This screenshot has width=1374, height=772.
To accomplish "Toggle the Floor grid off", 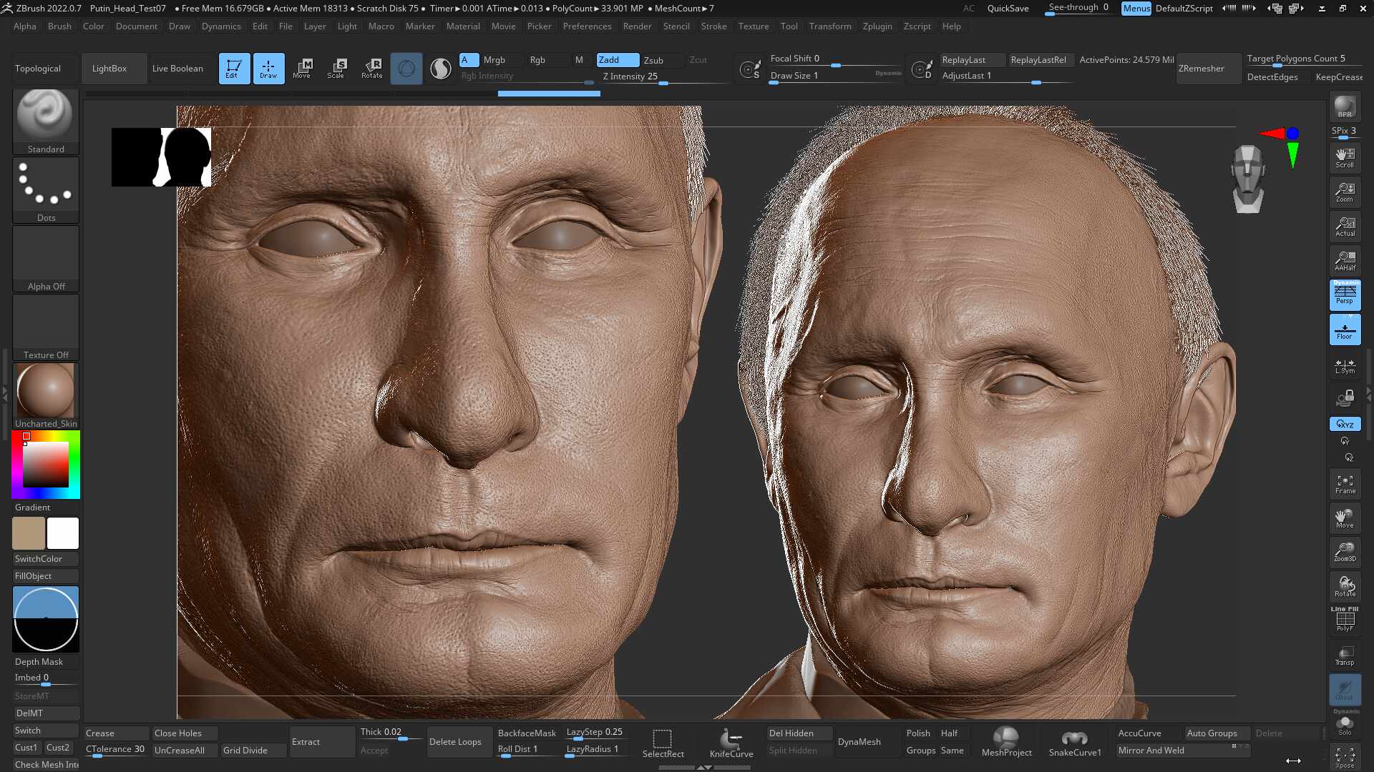I will pos(1345,330).
